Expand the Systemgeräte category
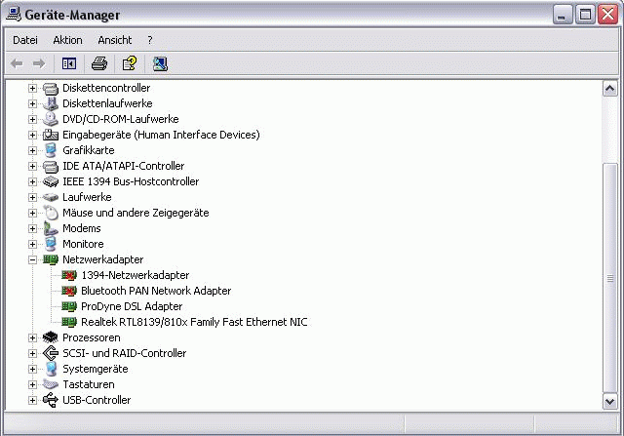 point(32,369)
